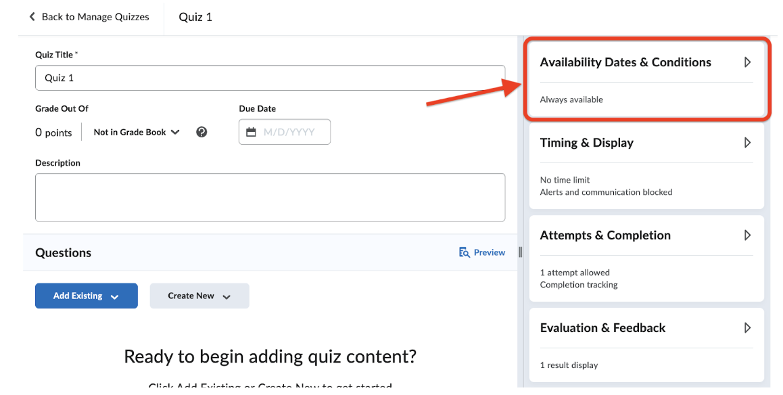This screenshot has height=395, width=783.
Task: Click the chevron on Evaluation & Feedback panel
Action: tap(747, 328)
